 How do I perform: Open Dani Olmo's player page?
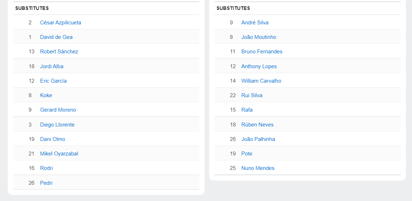(53, 139)
